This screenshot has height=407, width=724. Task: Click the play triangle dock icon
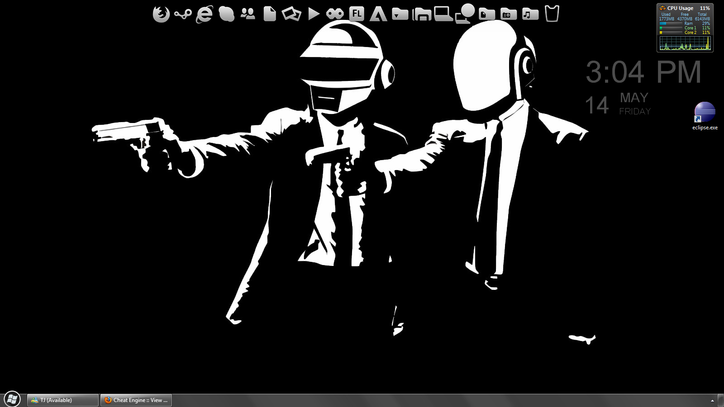pyautogui.click(x=314, y=14)
